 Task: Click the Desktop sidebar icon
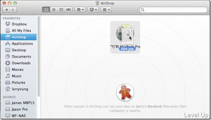pyautogui.click(x=8, y=50)
